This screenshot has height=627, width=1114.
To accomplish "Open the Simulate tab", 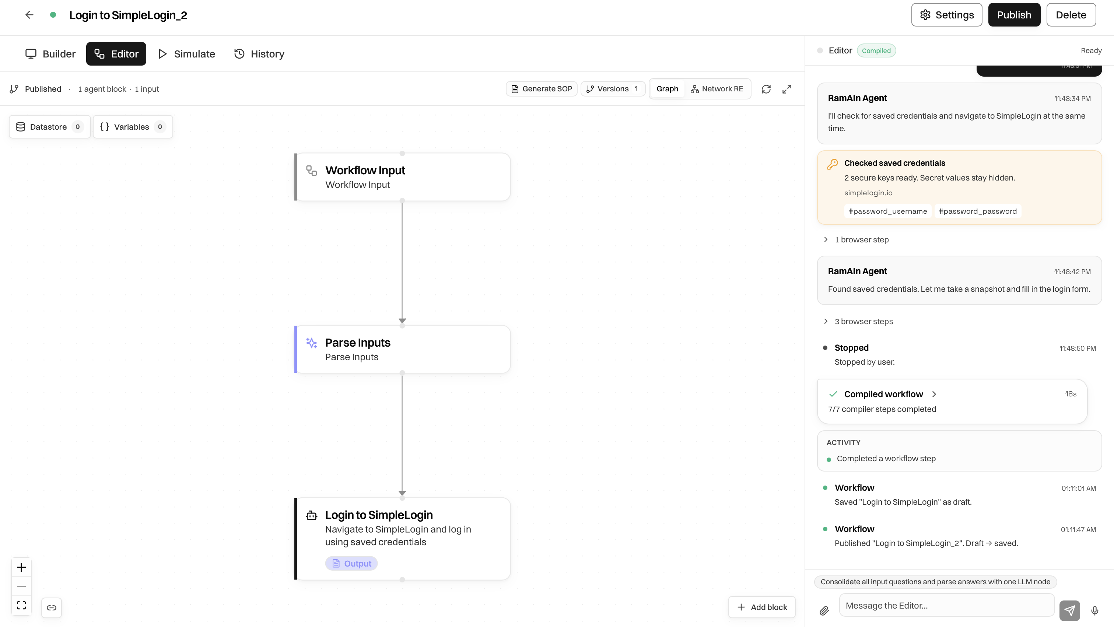I will coord(186,54).
